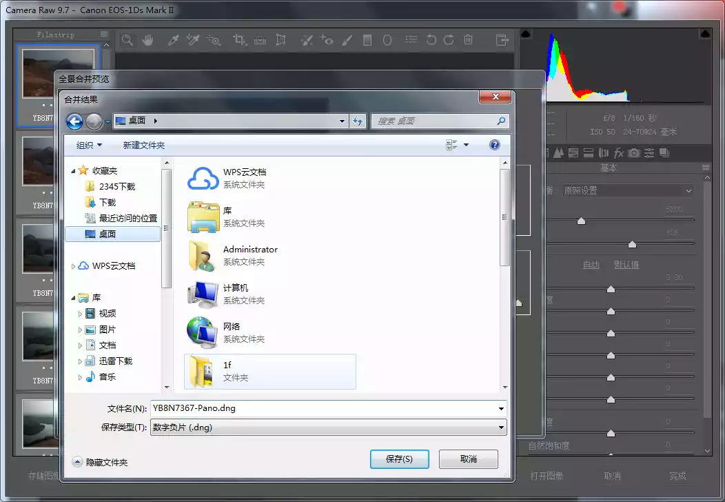Select the Zoom tool in Camera Raw toolbar
This screenshot has width=725, height=502.
(127, 41)
